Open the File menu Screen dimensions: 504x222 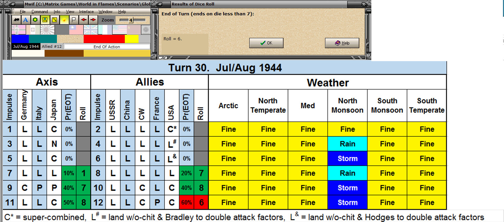pyautogui.click(x=23, y=12)
